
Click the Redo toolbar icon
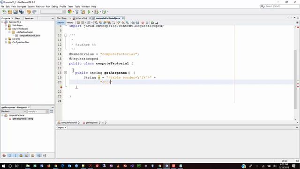[34, 12]
